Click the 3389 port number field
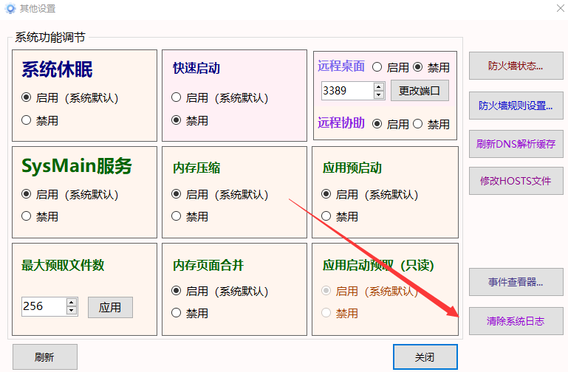The width and height of the screenshot is (568, 372). click(347, 91)
